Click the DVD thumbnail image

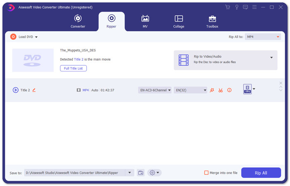33,60
